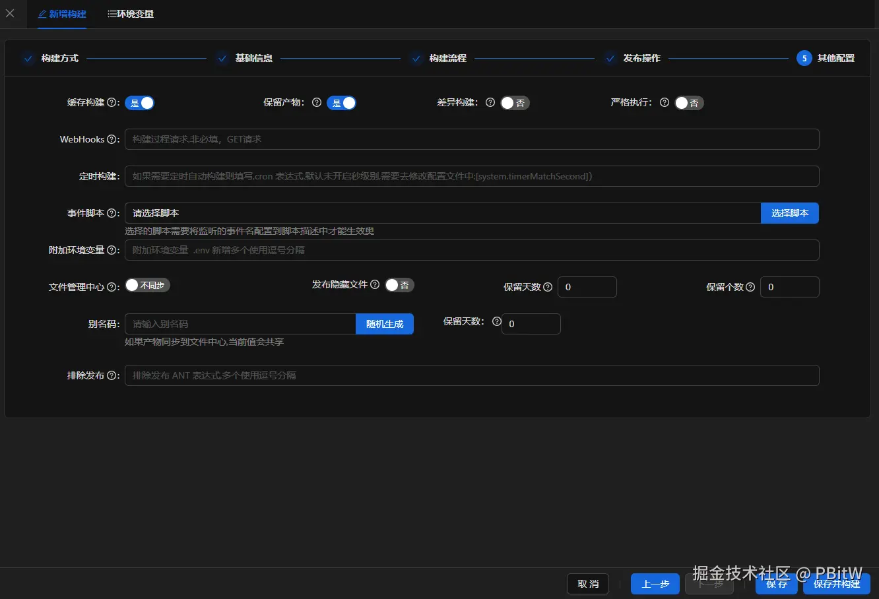Enable the 发布隐藏文件 switch
879x599 pixels.
point(399,285)
